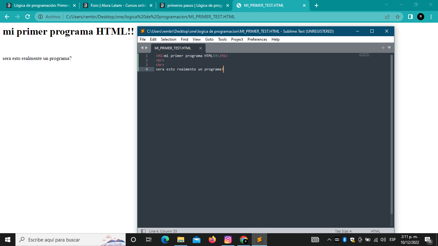Switch to Lógica de programación: Primeros tab
438x246 pixels.
tap(41, 5)
